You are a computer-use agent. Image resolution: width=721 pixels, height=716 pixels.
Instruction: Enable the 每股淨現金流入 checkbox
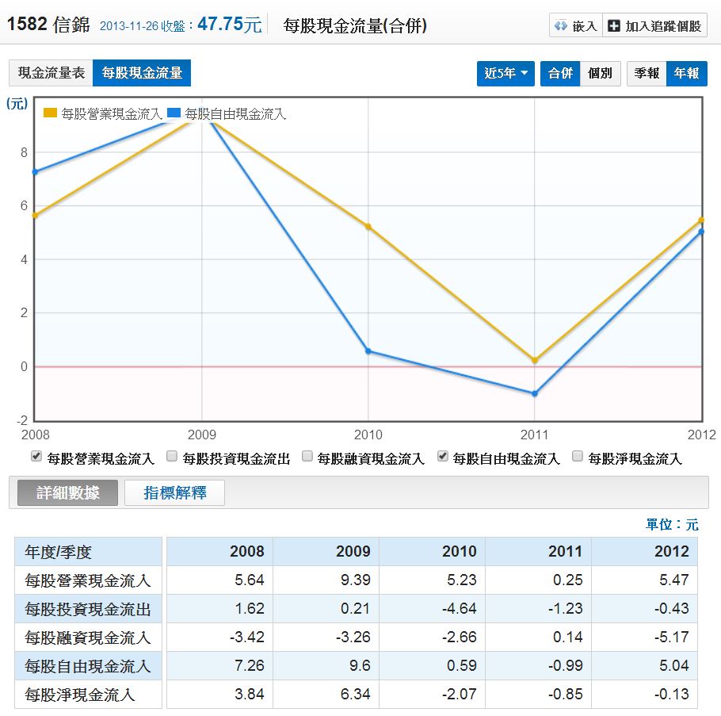(x=578, y=457)
